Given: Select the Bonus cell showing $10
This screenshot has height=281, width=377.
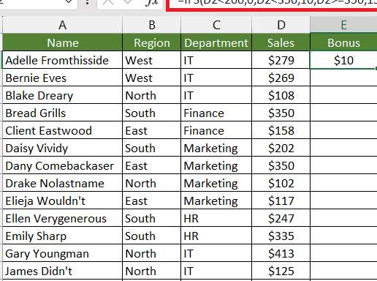Looking at the screenshot, I should [343, 60].
